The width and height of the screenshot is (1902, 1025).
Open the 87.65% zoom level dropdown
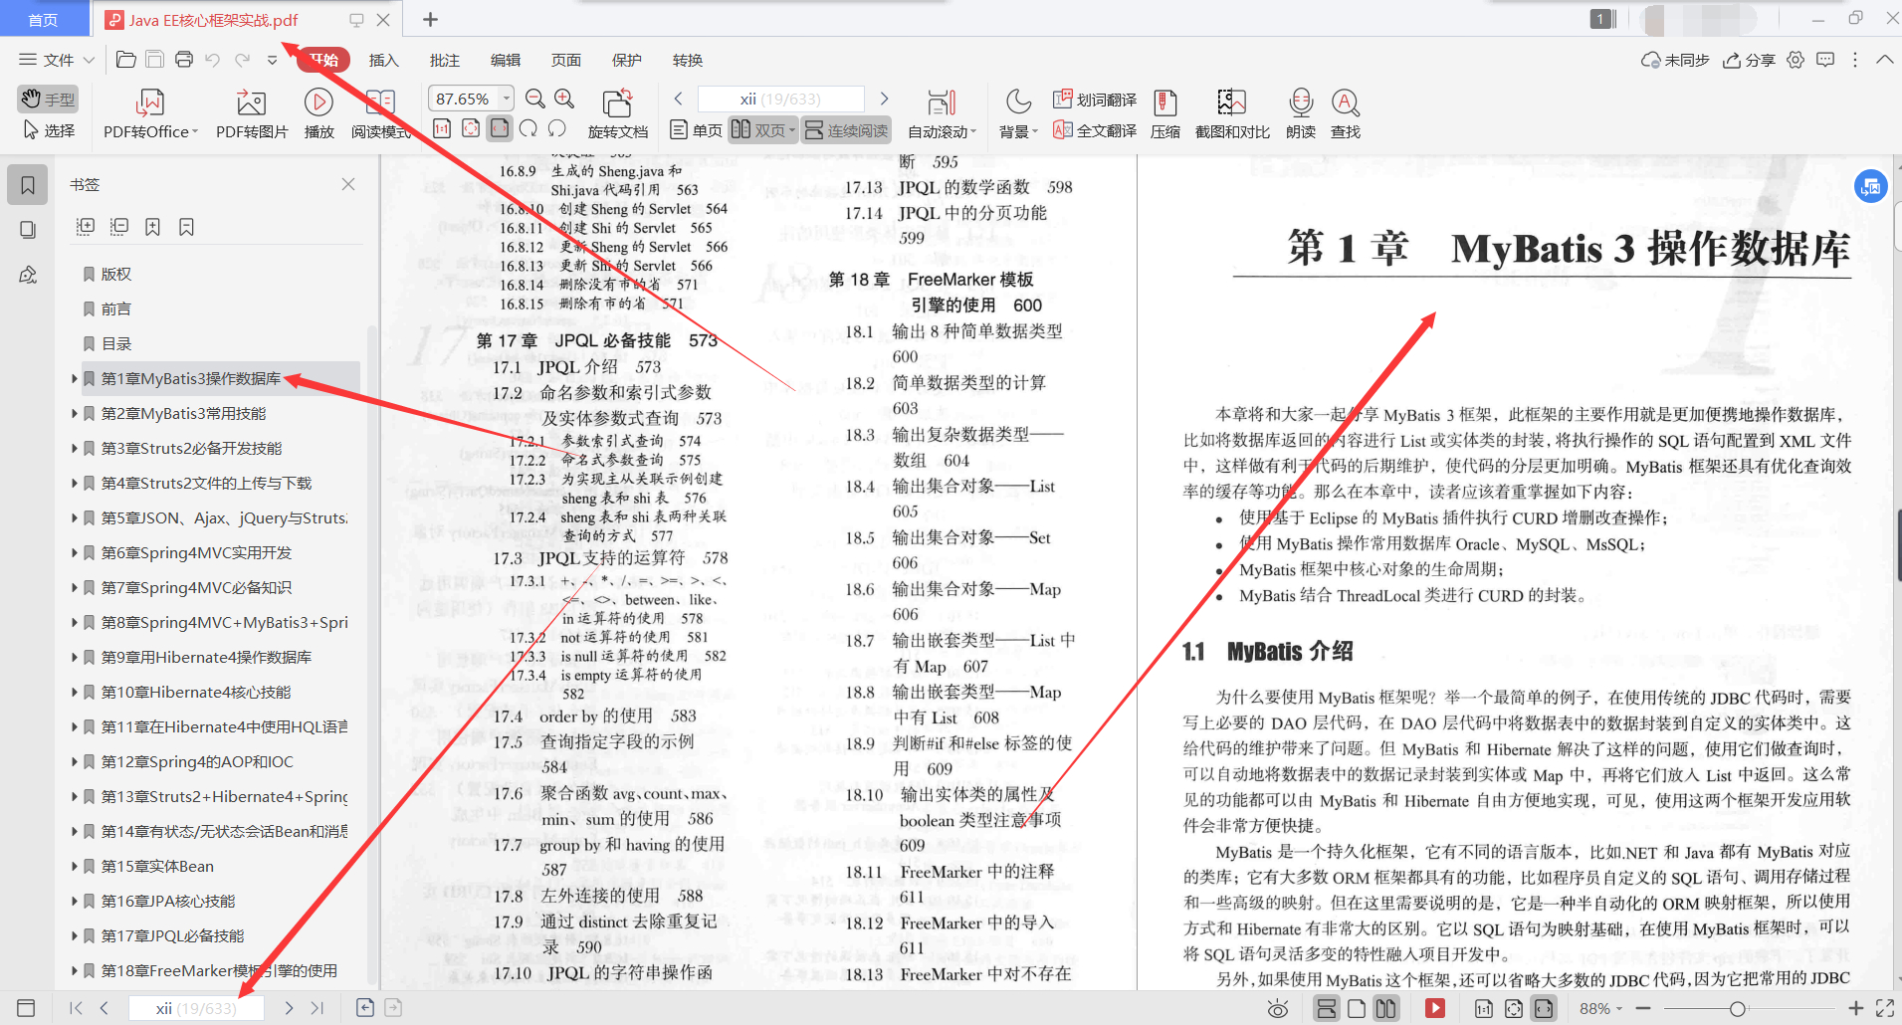(507, 99)
